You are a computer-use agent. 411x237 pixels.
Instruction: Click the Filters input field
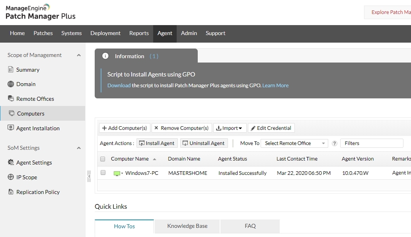(x=371, y=143)
